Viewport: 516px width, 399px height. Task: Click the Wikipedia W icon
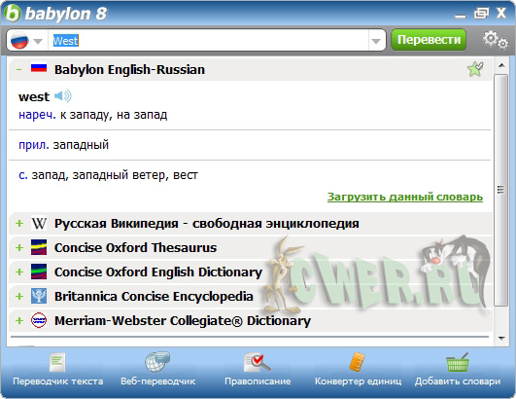39,224
